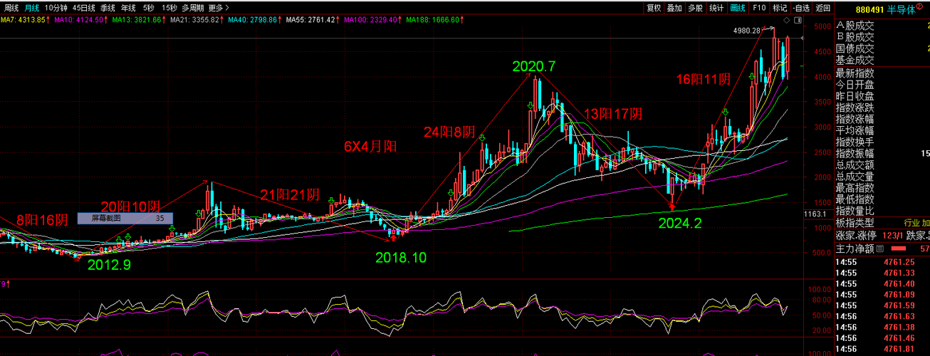Click the MA55: 2761.42 indicator label
The height and width of the screenshot is (356, 930).
314,20
